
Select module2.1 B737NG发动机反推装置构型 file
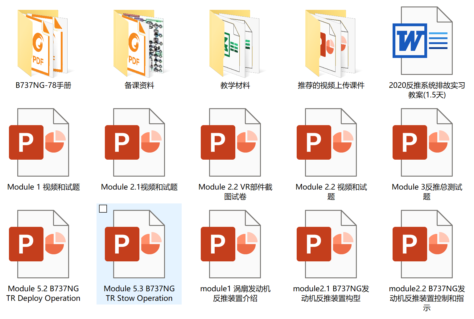[x=331, y=244]
